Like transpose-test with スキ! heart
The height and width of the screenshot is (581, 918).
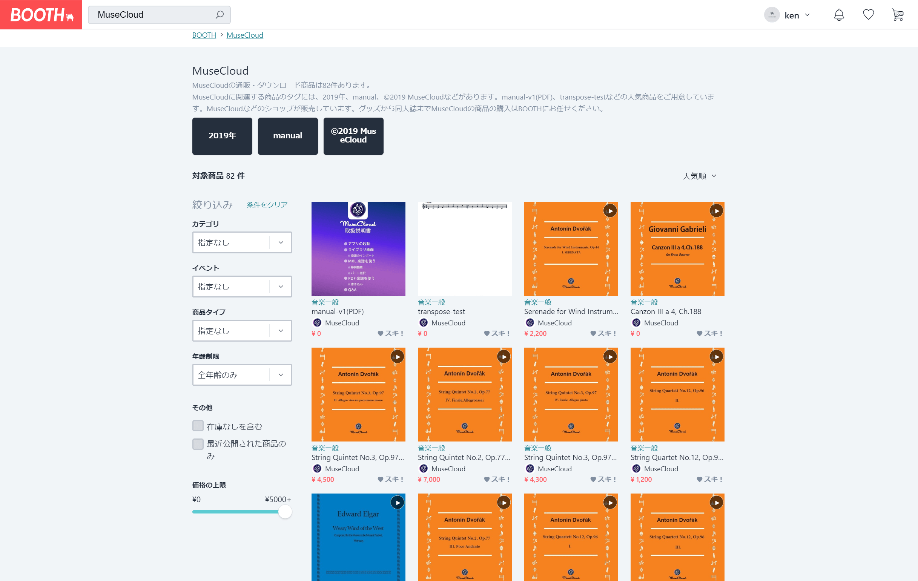tap(497, 333)
